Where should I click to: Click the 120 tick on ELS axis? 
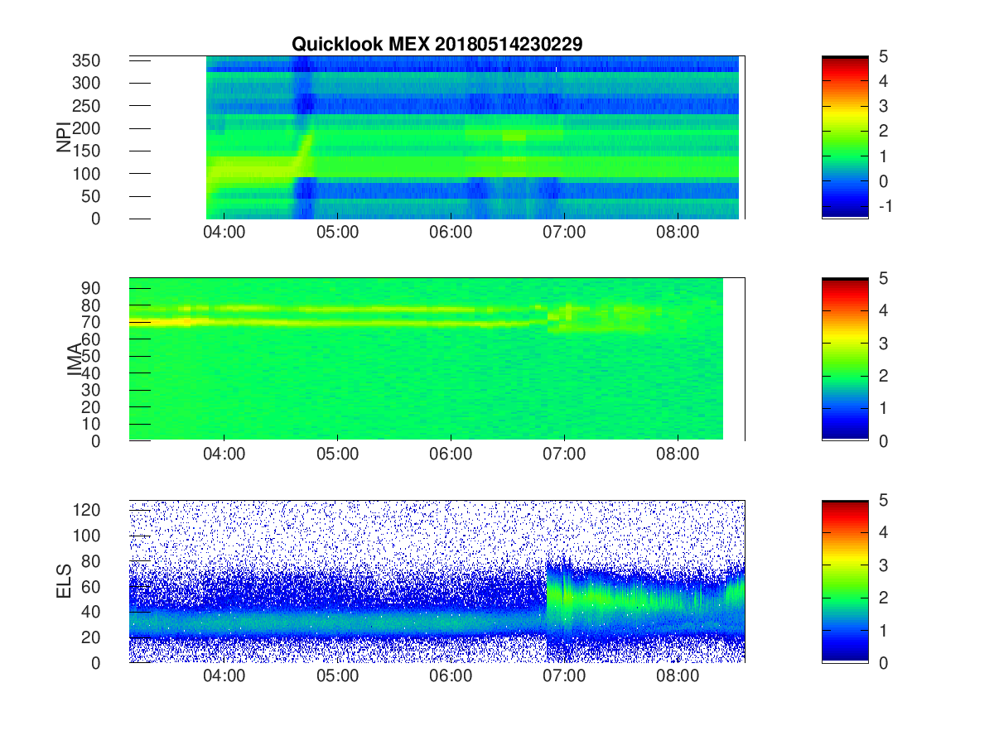[x=86, y=511]
